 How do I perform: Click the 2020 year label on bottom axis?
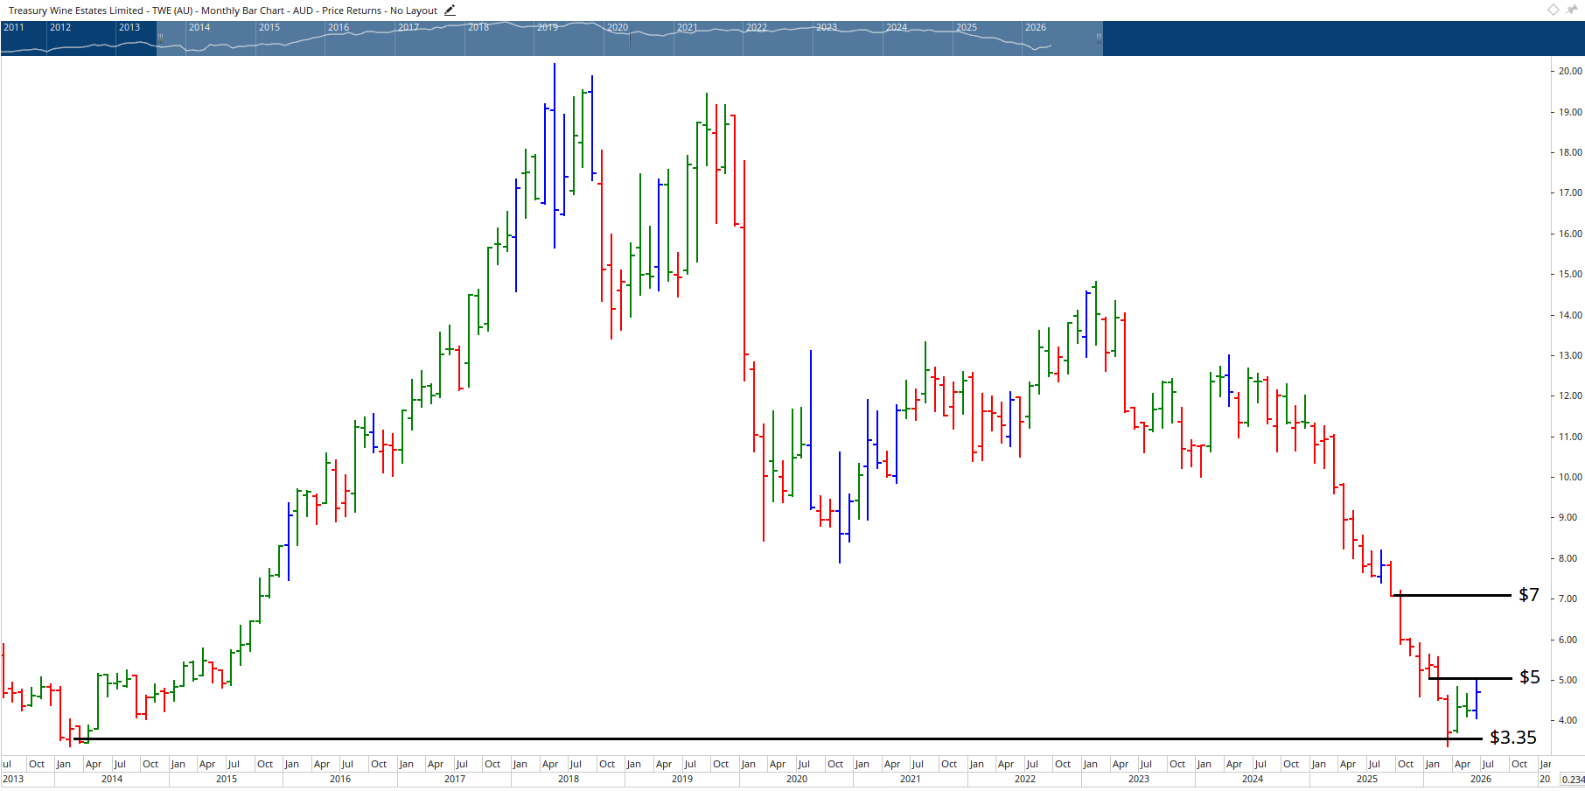pyautogui.click(x=797, y=779)
